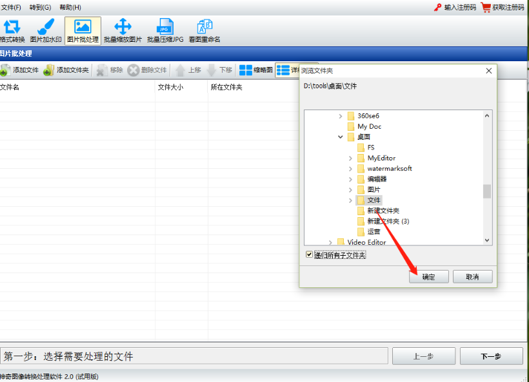Click the 移除 remove toolbar button

pos(109,70)
